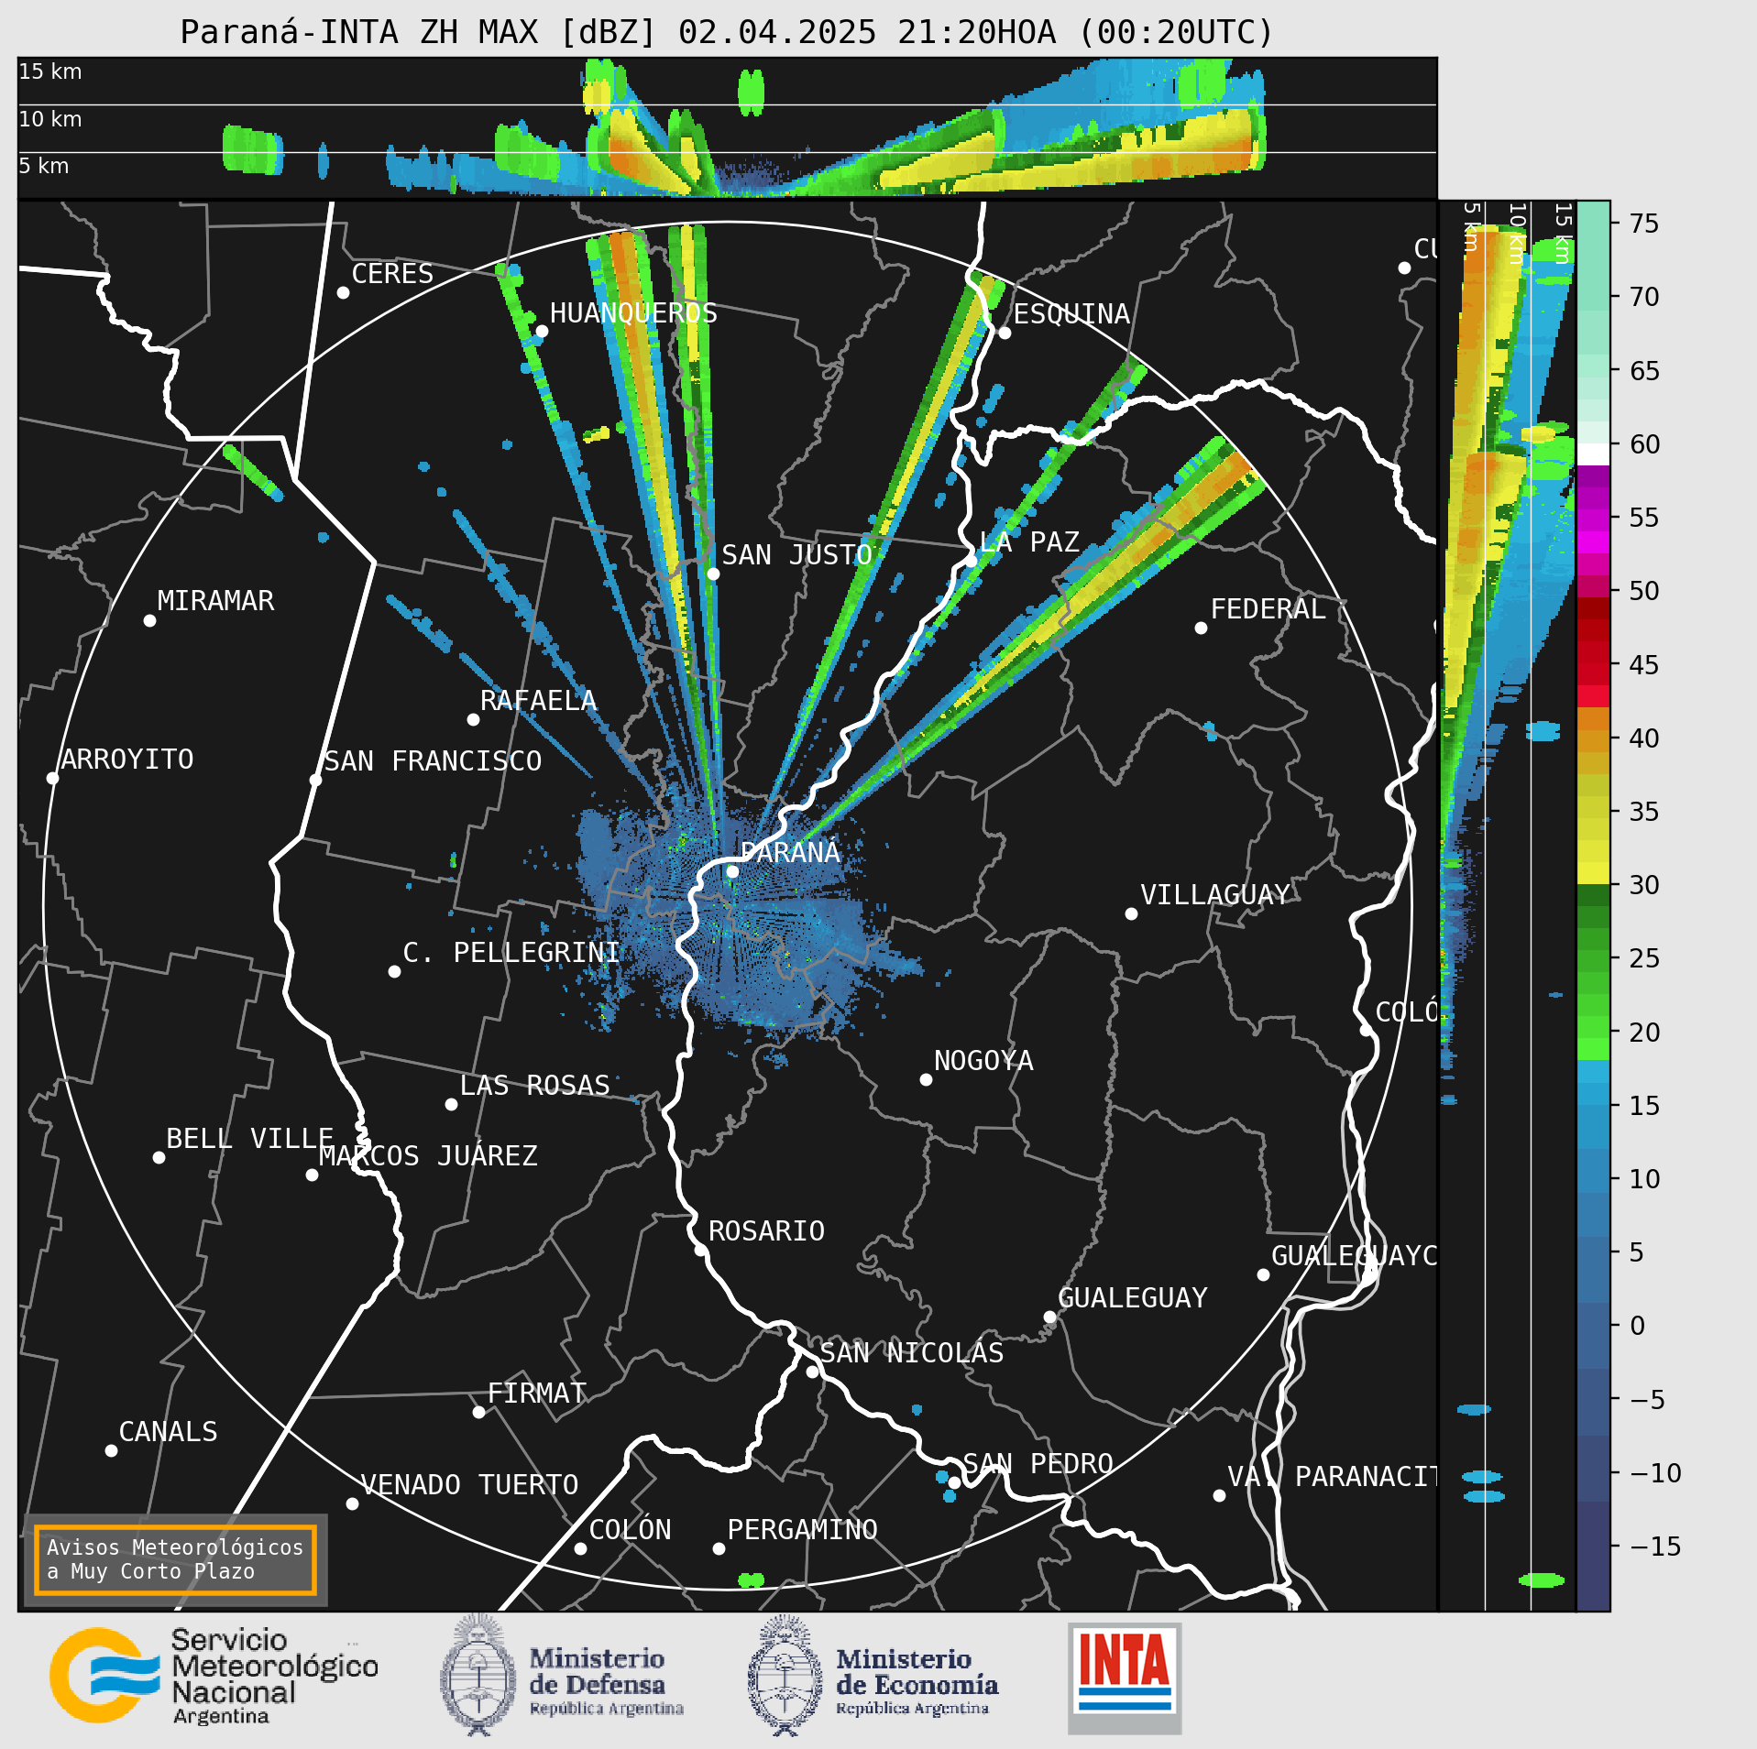Click the Servicio Meteorológico Nacional logo
This screenshot has height=1749, width=1757.
tap(214, 1676)
